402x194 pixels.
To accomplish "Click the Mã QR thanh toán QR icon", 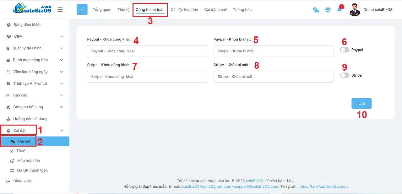I will pos(12,170).
